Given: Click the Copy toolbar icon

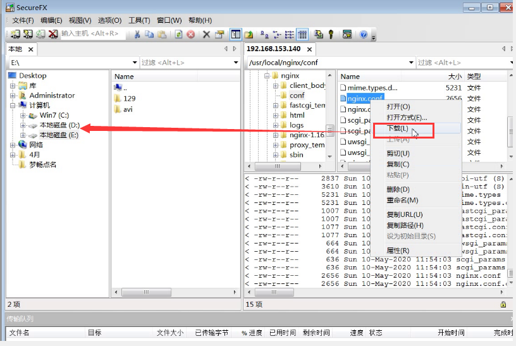Looking at the screenshot, I should [149, 34].
